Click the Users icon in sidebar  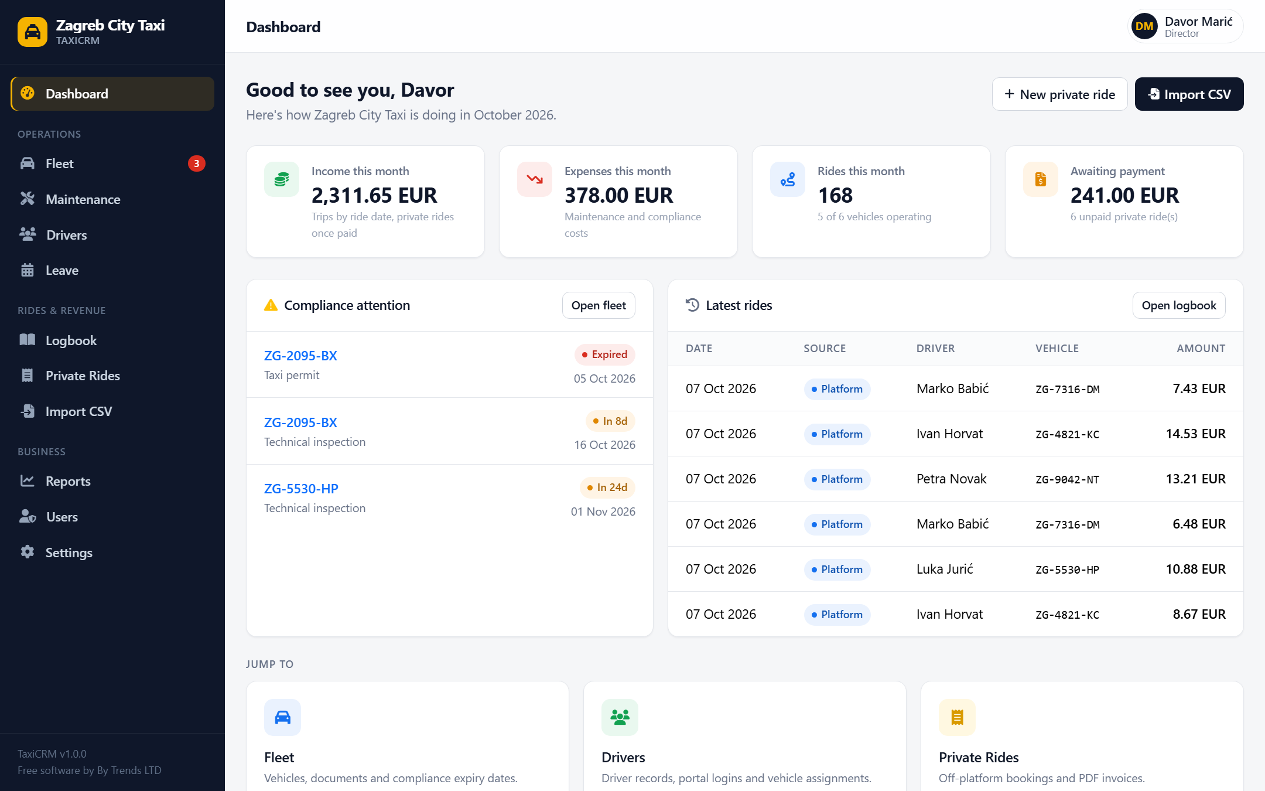[28, 516]
